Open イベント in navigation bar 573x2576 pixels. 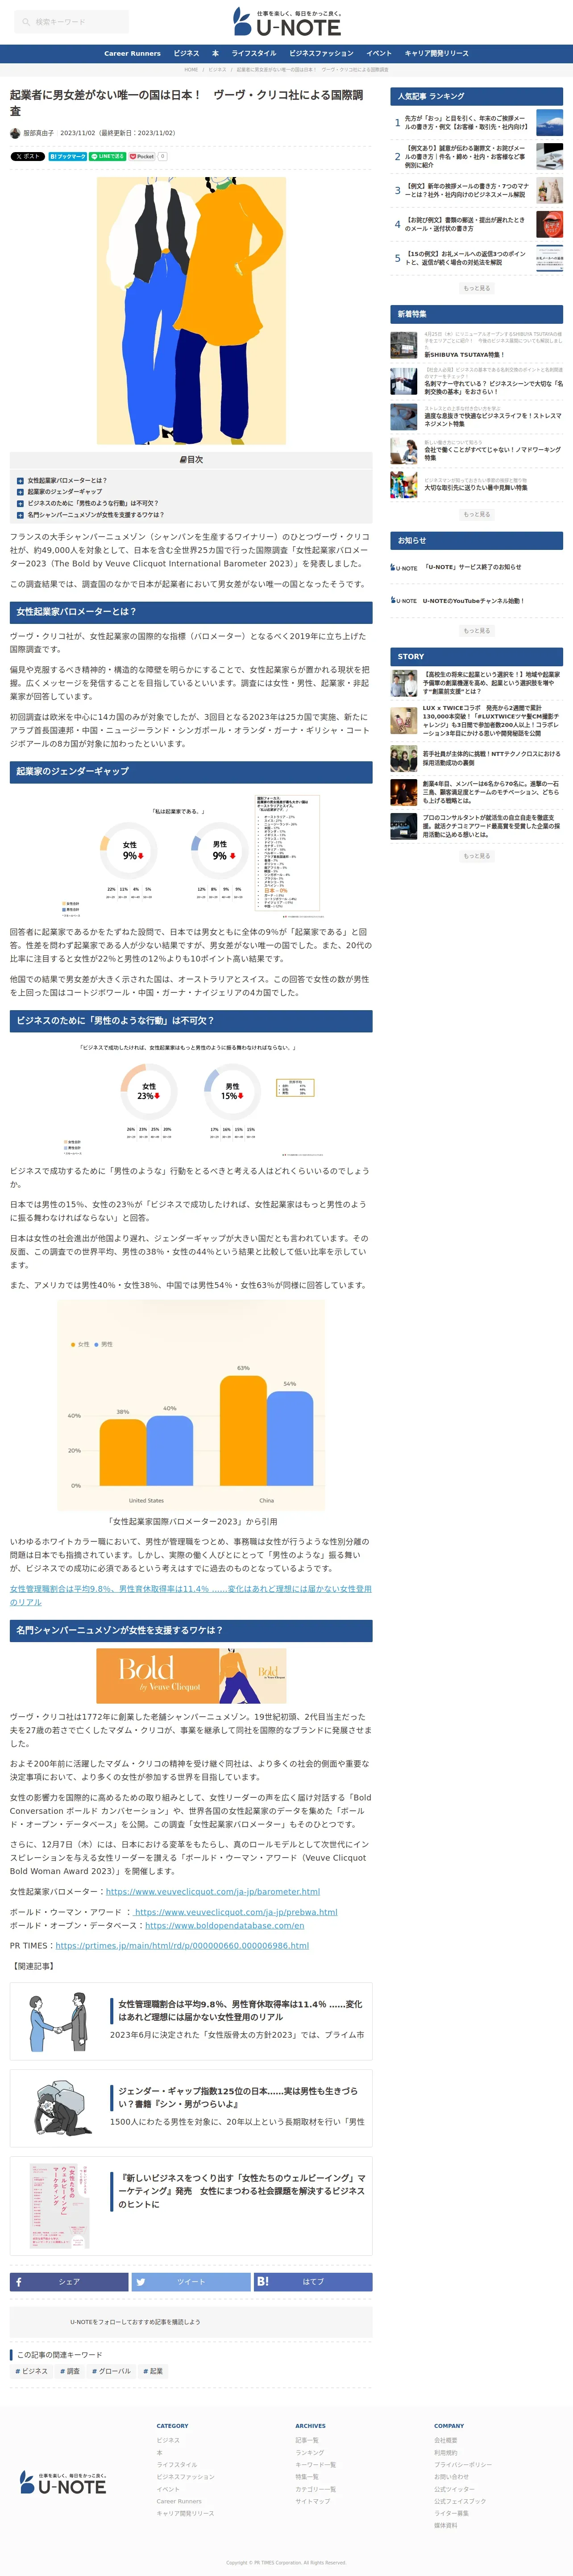(379, 53)
